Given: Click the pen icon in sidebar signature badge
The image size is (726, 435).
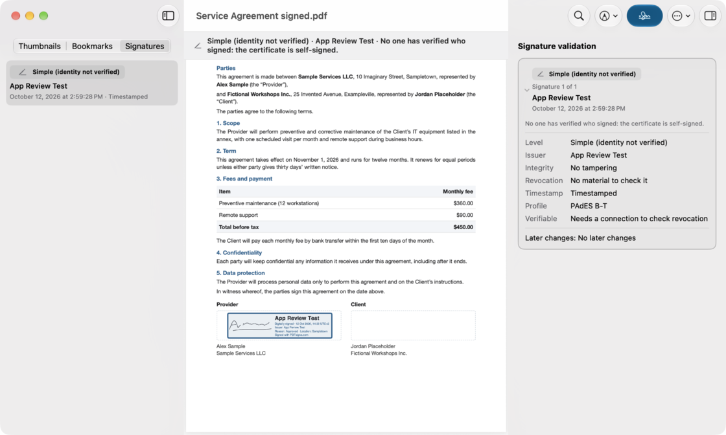Looking at the screenshot, I should (22, 72).
